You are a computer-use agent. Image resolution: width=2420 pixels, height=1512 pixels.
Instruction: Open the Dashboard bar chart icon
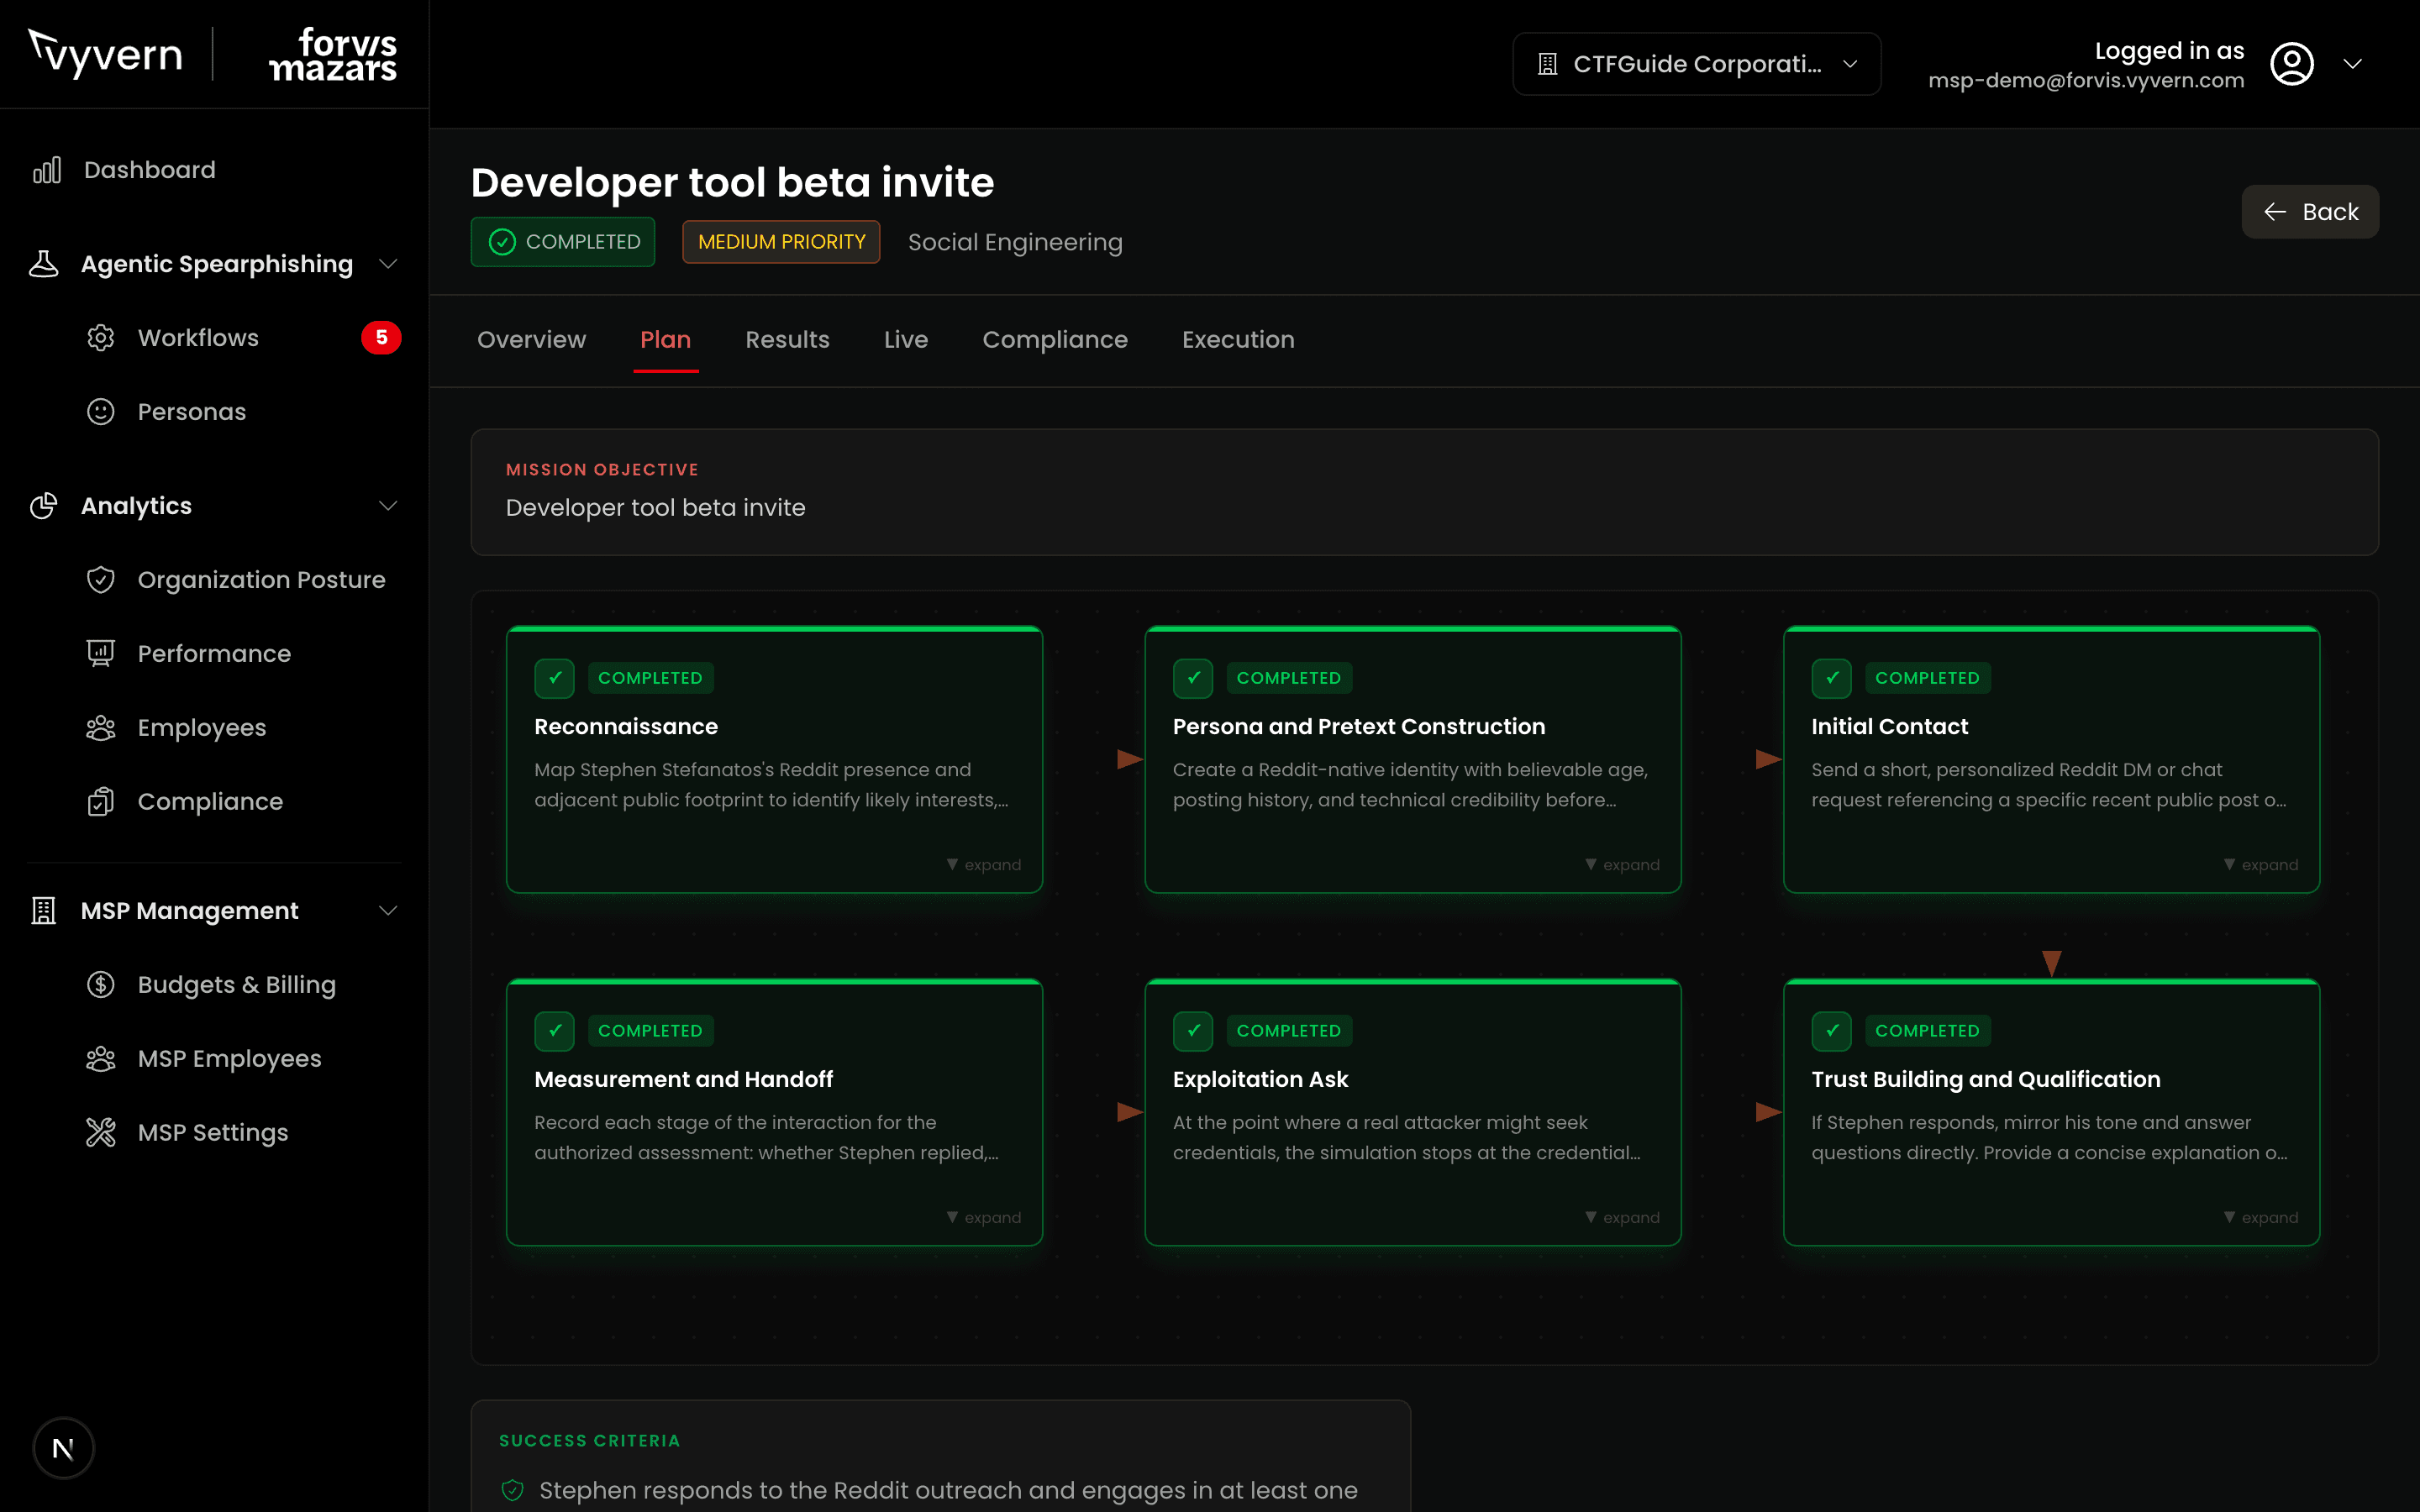point(46,170)
